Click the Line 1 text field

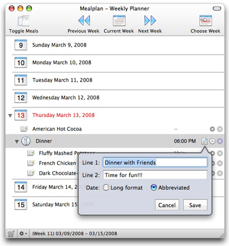pyautogui.click(x=155, y=163)
